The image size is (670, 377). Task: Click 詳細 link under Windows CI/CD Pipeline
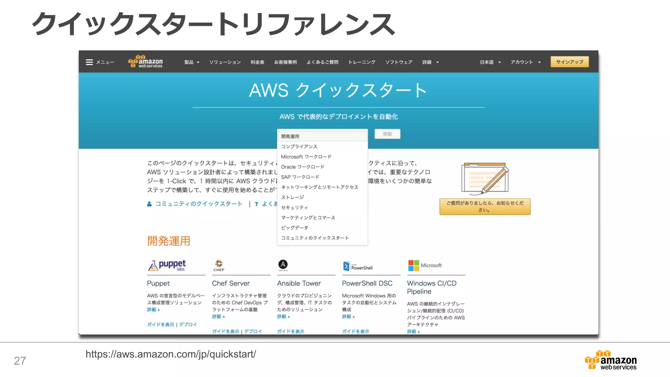413,331
